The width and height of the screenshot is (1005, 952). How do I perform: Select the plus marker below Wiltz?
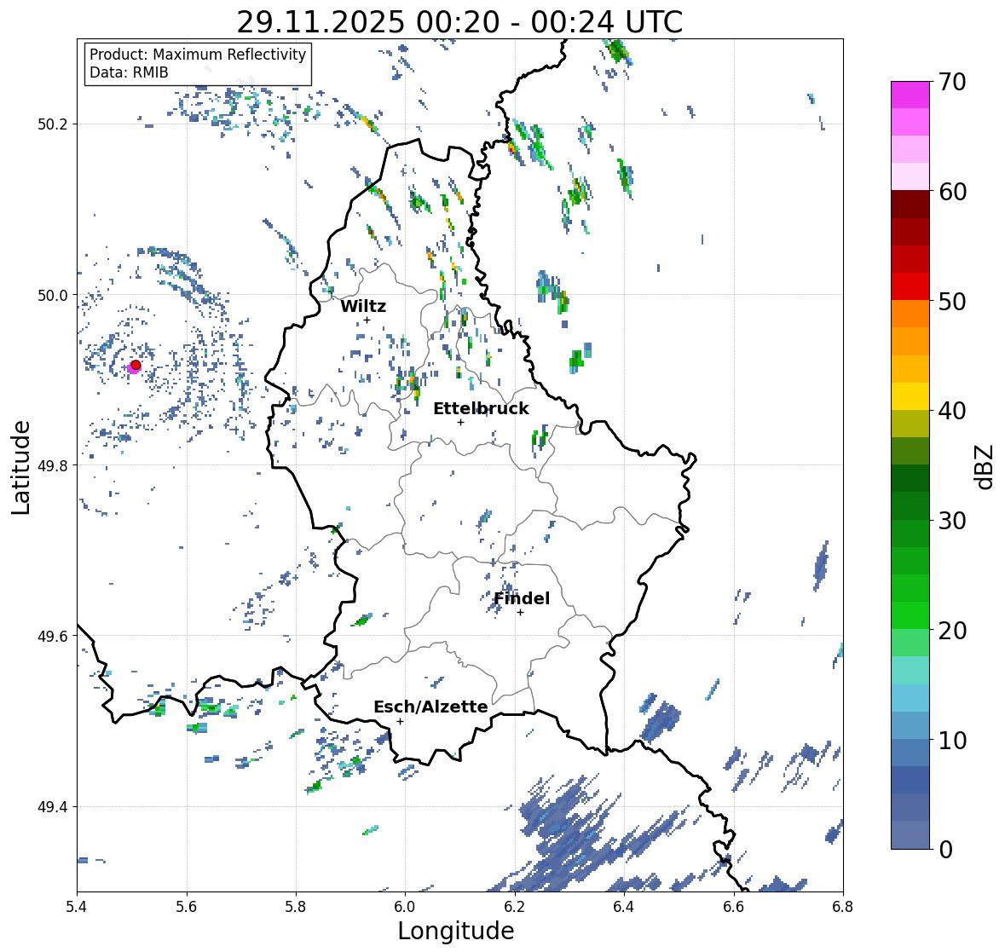367,320
